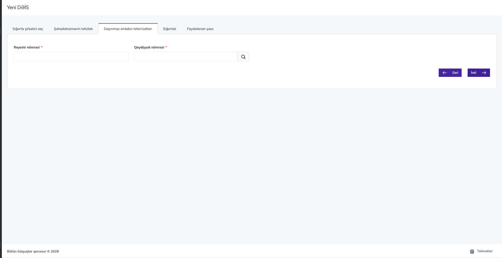Viewport: 502px width, 258px height.
Task: Click the Yeni DƏİS page title
Action: pos(18,8)
